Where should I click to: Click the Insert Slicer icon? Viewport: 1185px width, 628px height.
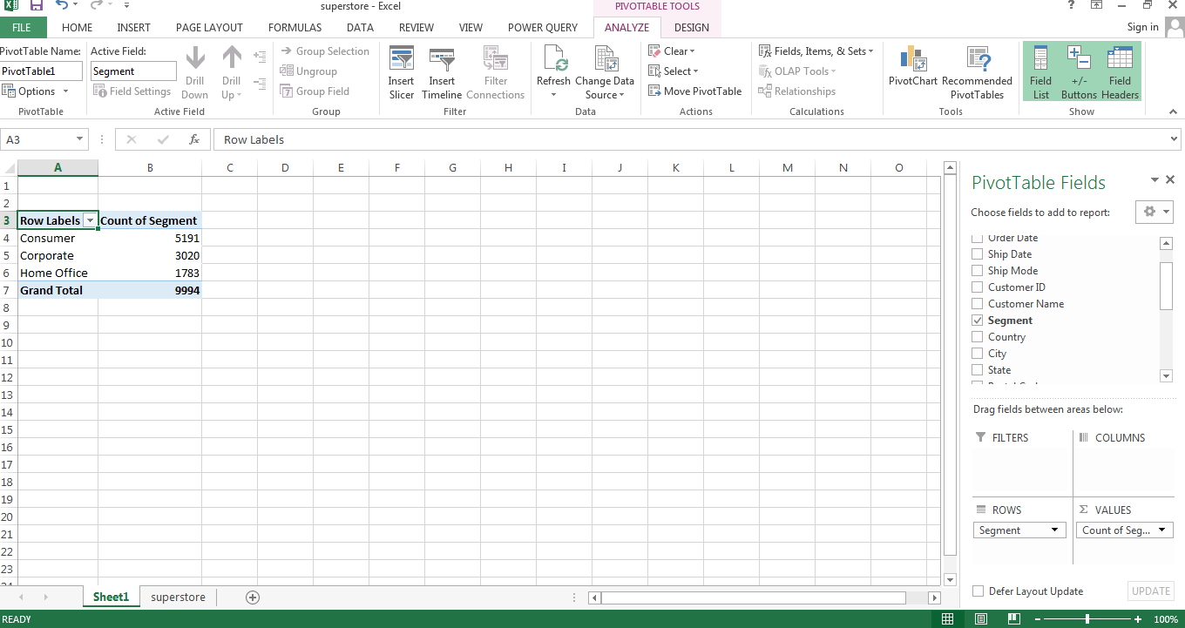(x=402, y=61)
